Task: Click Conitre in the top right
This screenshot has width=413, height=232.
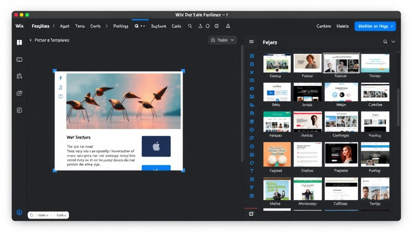Action: pyautogui.click(x=324, y=26)
